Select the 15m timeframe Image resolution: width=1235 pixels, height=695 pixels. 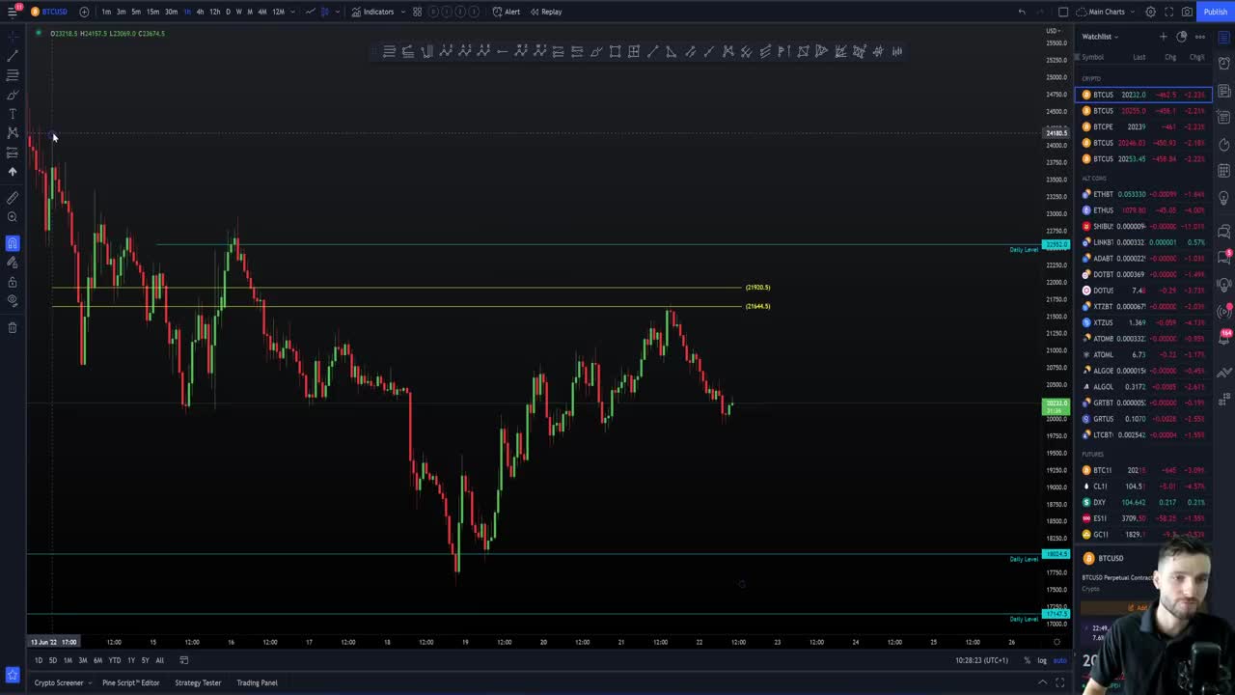(x=152, y=12)
